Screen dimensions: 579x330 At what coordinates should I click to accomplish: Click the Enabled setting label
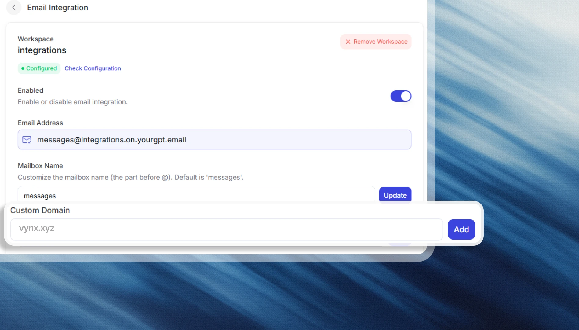pyautogui.click(x=30, y=90)
